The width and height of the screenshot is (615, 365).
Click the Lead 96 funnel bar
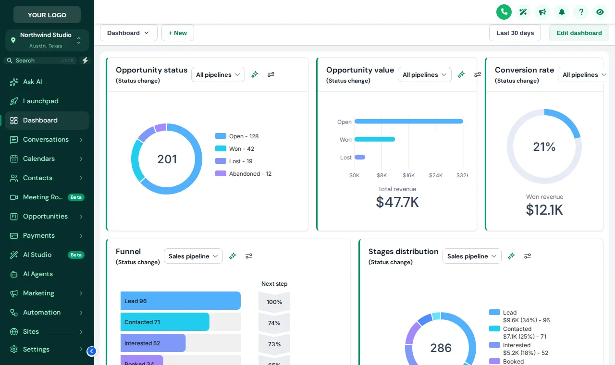tap(181, 301)
